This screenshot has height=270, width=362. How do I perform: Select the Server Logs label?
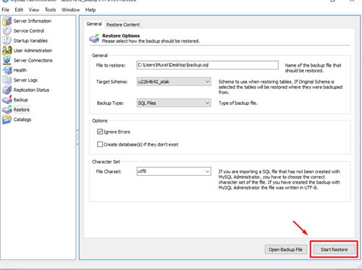point(25,80)
